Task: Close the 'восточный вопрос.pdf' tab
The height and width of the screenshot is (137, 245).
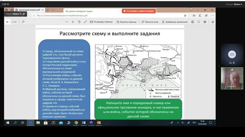Action: (42, 10)
